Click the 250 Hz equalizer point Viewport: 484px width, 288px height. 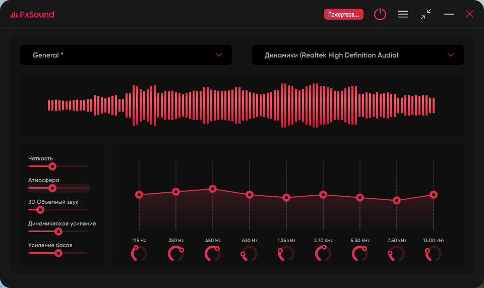pos(176,192)
